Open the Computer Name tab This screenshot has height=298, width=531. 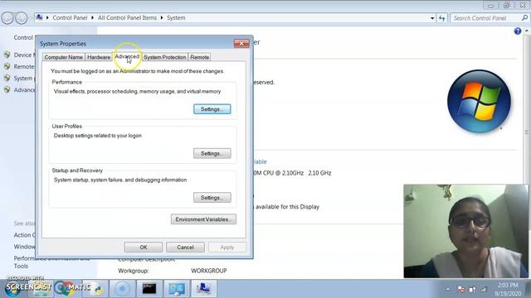point(63,57)
